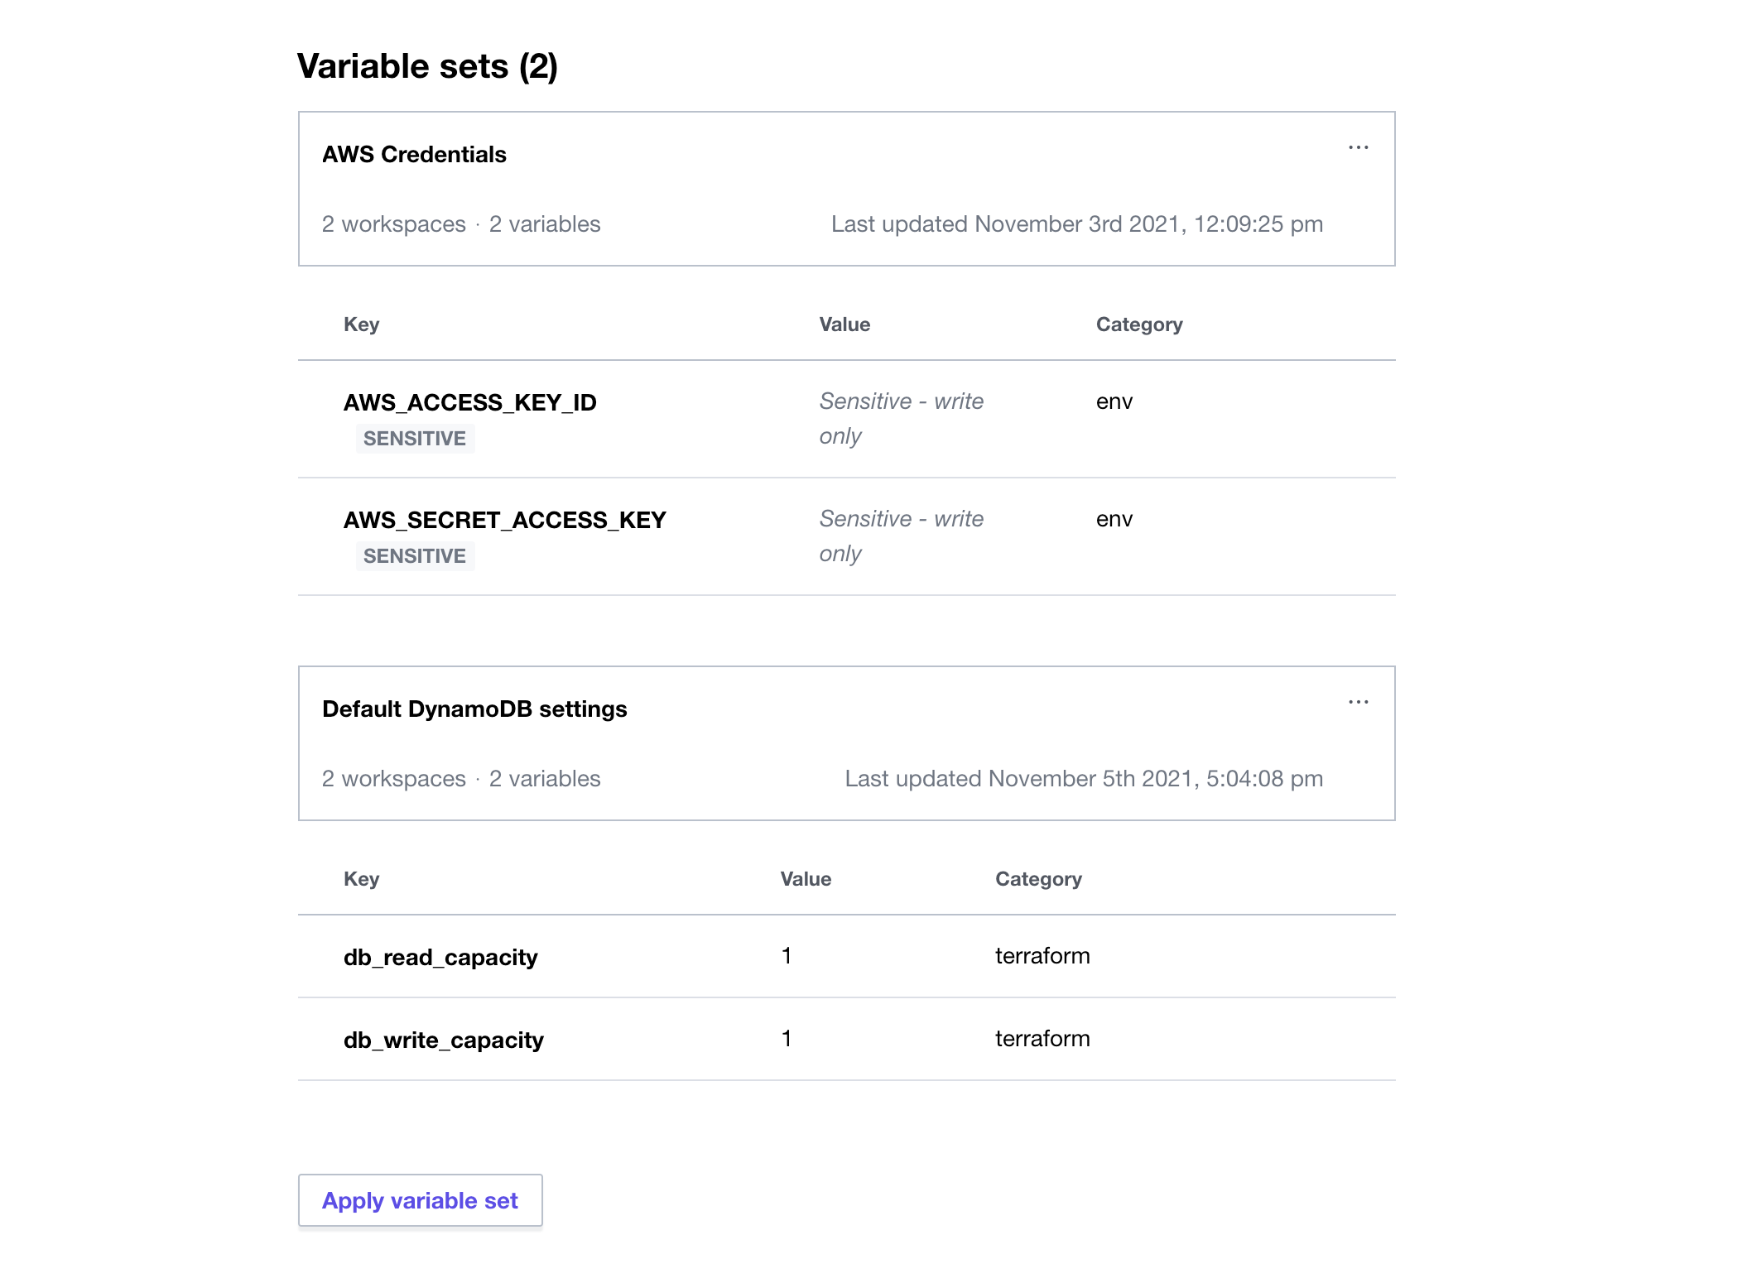Click the Value column header
The width and height of the screenshot is (1737, 1283).
(844, 324)
